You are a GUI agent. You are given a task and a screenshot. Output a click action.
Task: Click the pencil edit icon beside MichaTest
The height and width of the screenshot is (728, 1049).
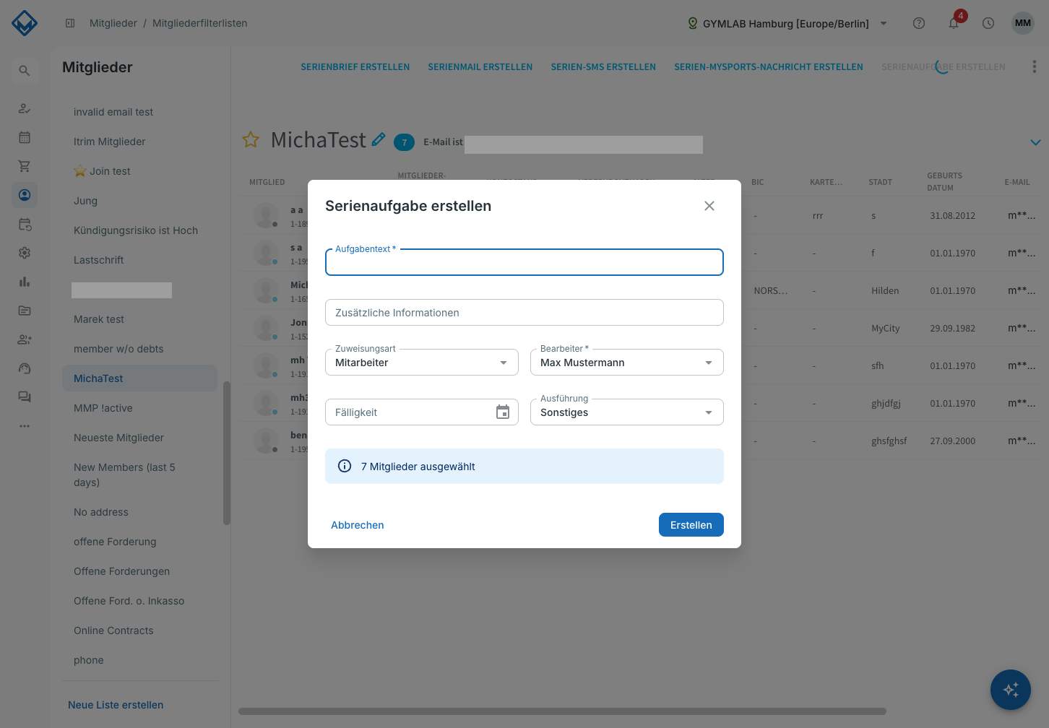click(x=379, y=139)
